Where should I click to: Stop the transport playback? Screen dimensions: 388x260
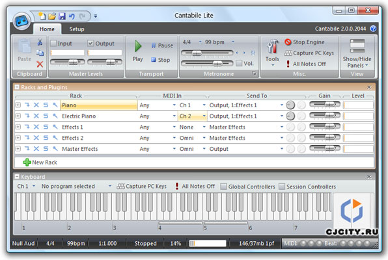[x=161, y=60]
